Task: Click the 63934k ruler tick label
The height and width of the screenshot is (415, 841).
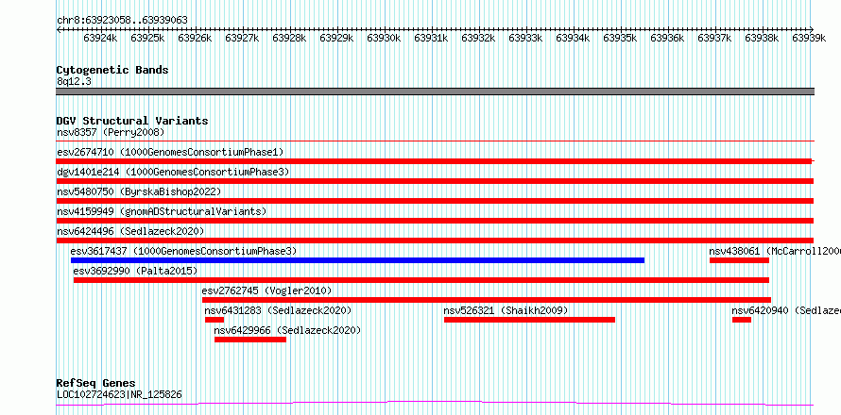Action: (572, 38)
